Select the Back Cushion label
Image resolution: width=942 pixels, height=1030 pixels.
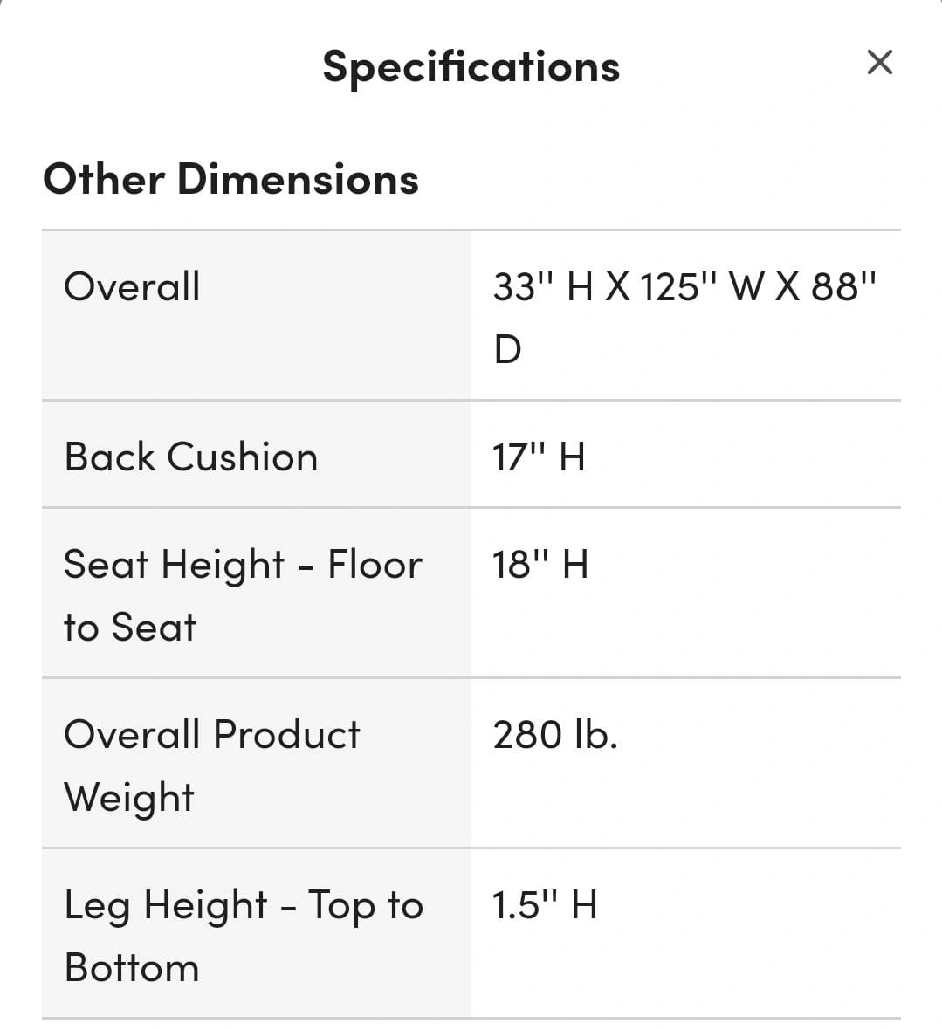pyautogui.click(x=190, y=457)
